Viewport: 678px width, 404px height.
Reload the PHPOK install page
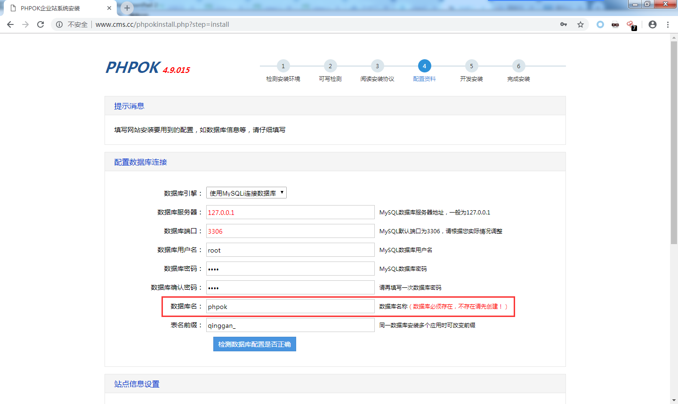40,24
